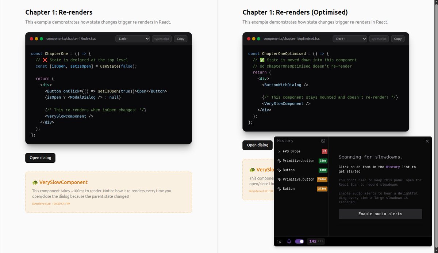Image resolution: width=438 pixels, height=253 pixels.
Task: Click green window dot on optimised.tsx code block
Action: pyautogui.click(x=259, y=39)
